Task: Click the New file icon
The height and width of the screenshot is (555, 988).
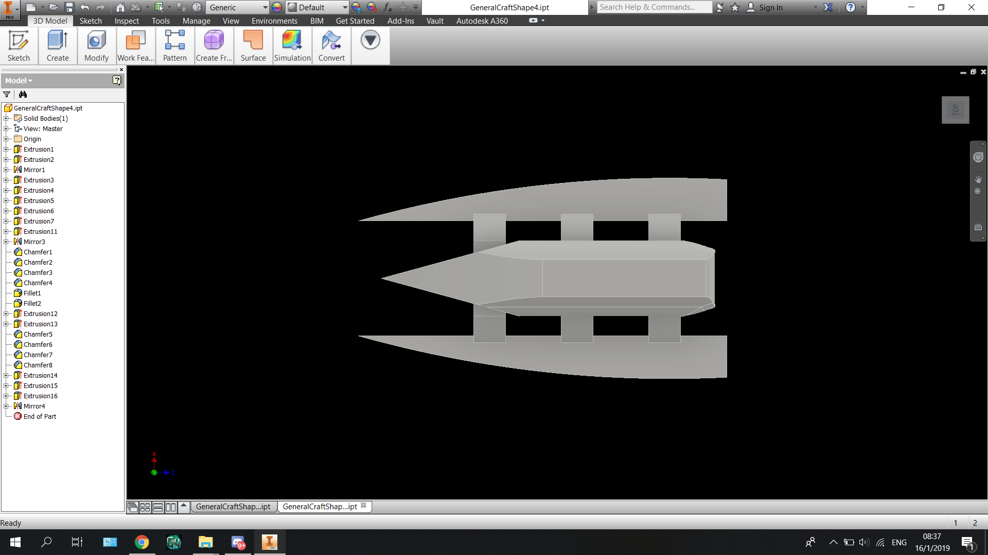Action: pos(31,7)
